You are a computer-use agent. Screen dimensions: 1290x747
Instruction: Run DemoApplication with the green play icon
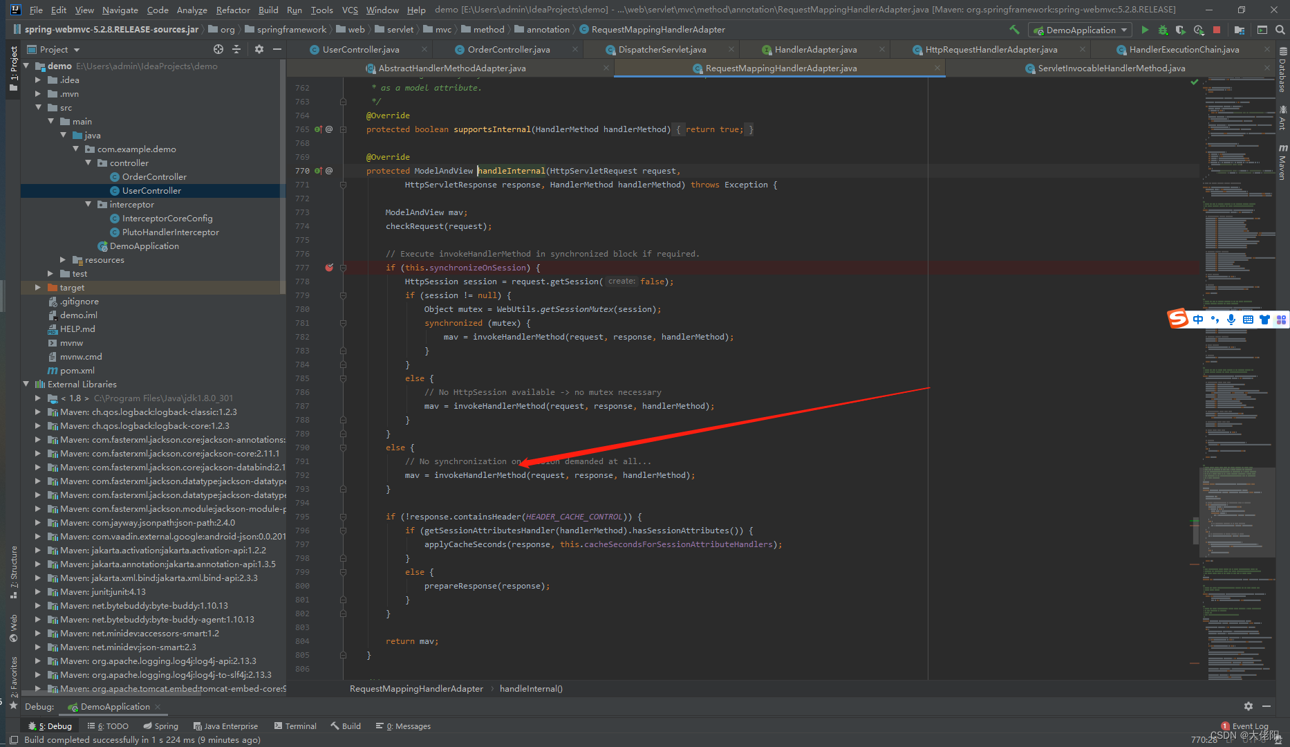1145,30
